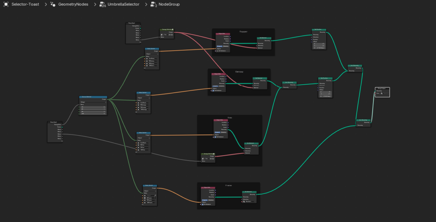Viewport: 436px width, 222px height.
Task: Click eyedropper in the Frame Index Switch's empty object field
Action: (x=155, y=196)
